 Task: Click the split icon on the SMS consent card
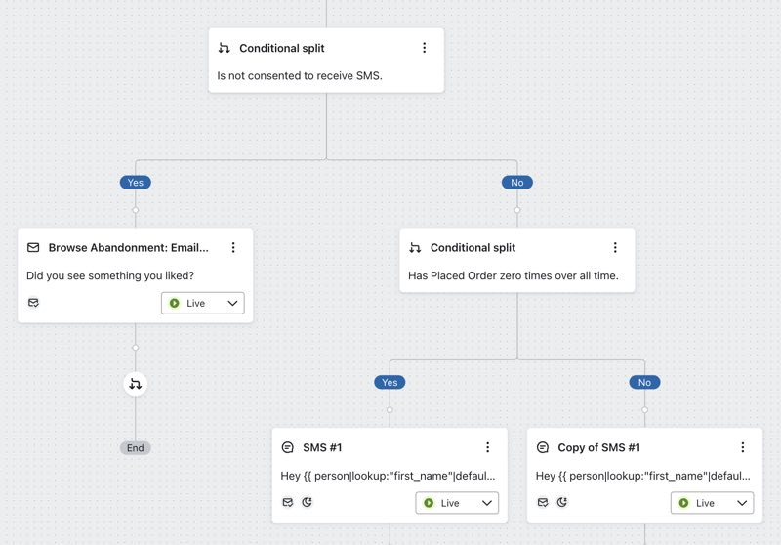click(225, 48)
